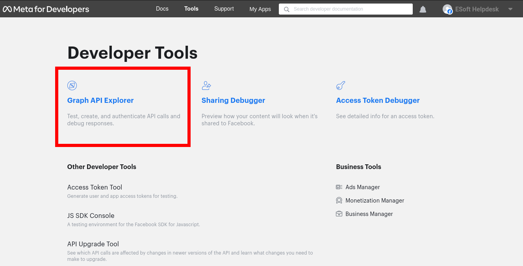Click the Meta for Developers logo
Screen dimensions: 523x266
pyautogui.click(x=46, y=9)
